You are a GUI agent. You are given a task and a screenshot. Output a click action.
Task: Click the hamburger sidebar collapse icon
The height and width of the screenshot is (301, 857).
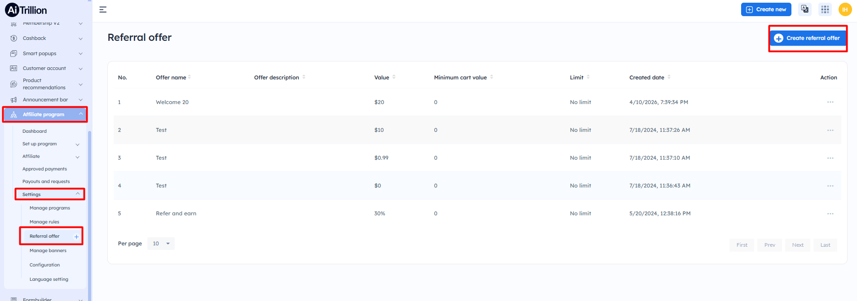[x=103, y=9]
